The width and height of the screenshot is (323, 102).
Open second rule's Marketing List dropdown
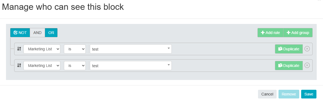(42, 66)
